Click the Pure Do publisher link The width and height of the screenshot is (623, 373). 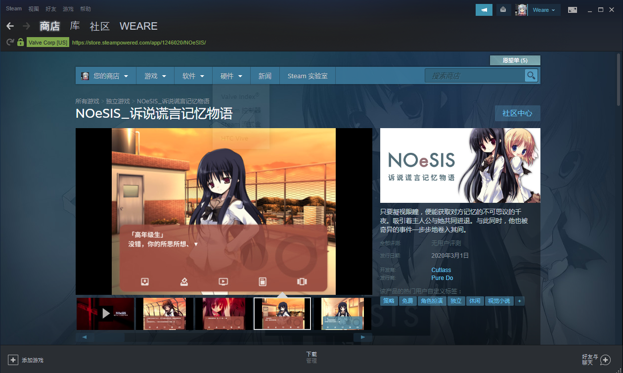click(442, 278)
